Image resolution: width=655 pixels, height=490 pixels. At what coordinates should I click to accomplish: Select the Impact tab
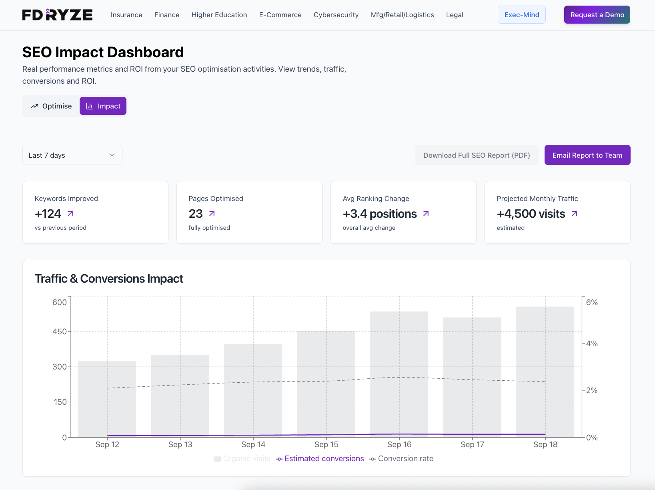coord(103,106)
